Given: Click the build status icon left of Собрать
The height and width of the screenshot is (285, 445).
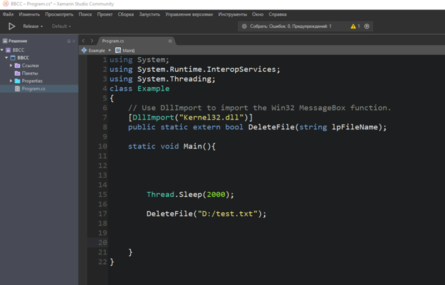Looking at the screenshot, I should pyautogui.click(x=244, y=26).
